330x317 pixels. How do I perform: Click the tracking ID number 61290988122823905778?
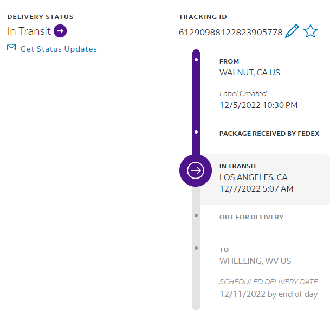pyautogui.click(x=230, y=33)
